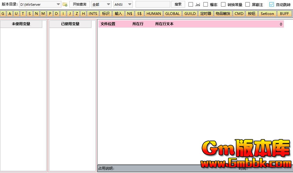Click the 开始查询 button
293x173 pixels.
tap(80, 4)
